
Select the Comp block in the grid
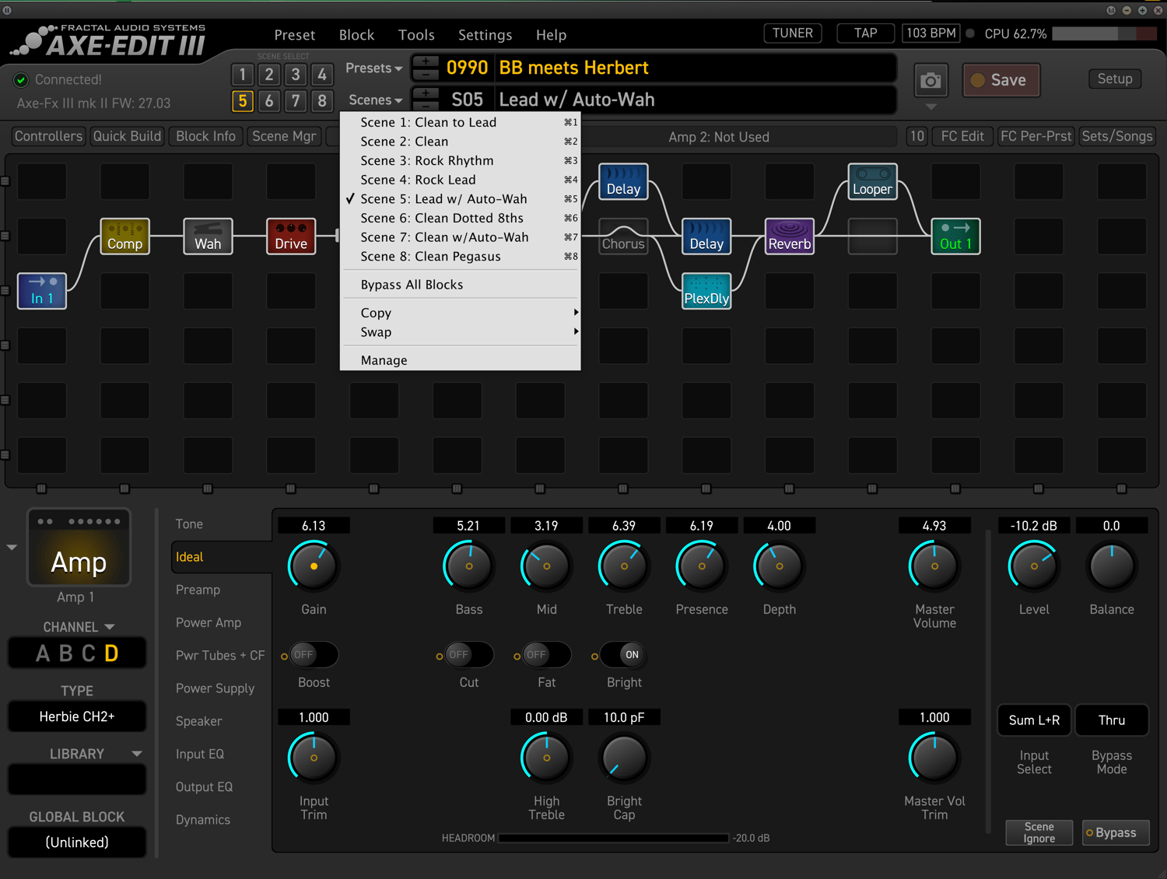coord(124,236)
